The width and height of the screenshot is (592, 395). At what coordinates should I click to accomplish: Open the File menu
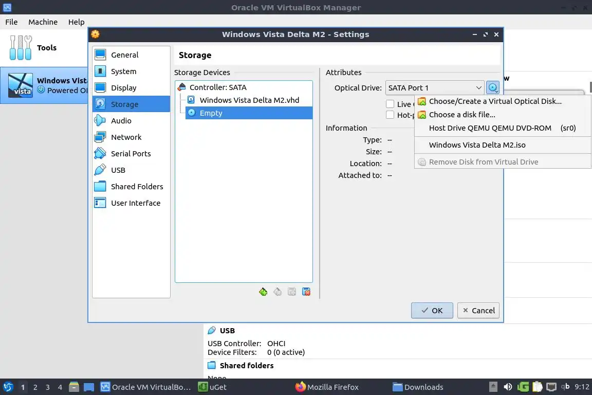pos(11,22)
